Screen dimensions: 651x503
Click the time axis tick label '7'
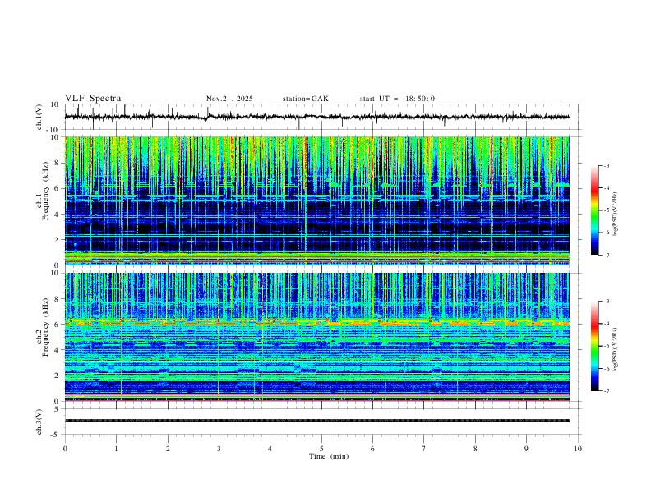pos(424,449)
